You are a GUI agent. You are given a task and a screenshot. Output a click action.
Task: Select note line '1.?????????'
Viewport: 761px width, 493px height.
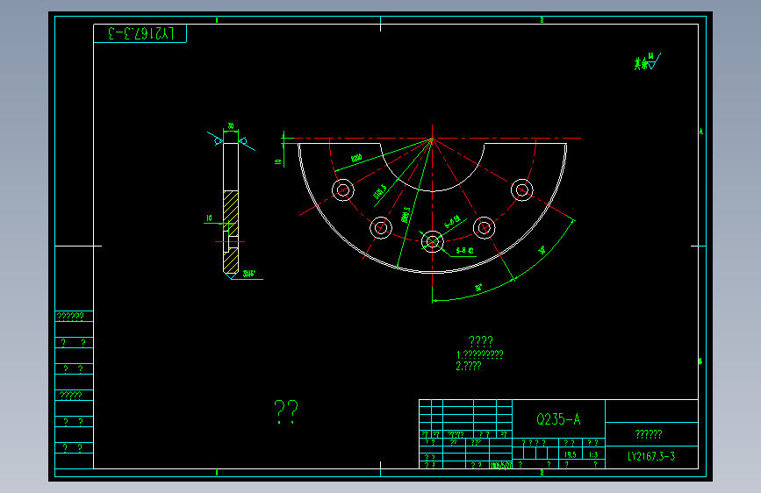point(479,354)
